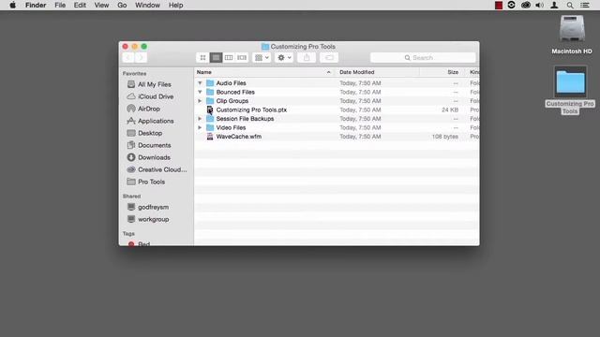This screenshot has width=600, height=337.
Task: Click the sync status menu bar icon
Action: point(511,5)
